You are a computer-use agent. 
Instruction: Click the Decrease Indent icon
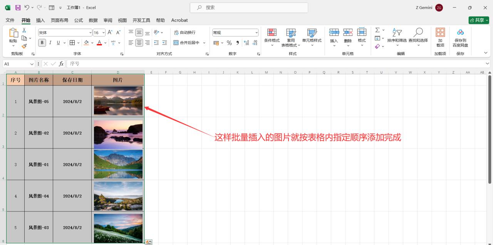point(156,43)
